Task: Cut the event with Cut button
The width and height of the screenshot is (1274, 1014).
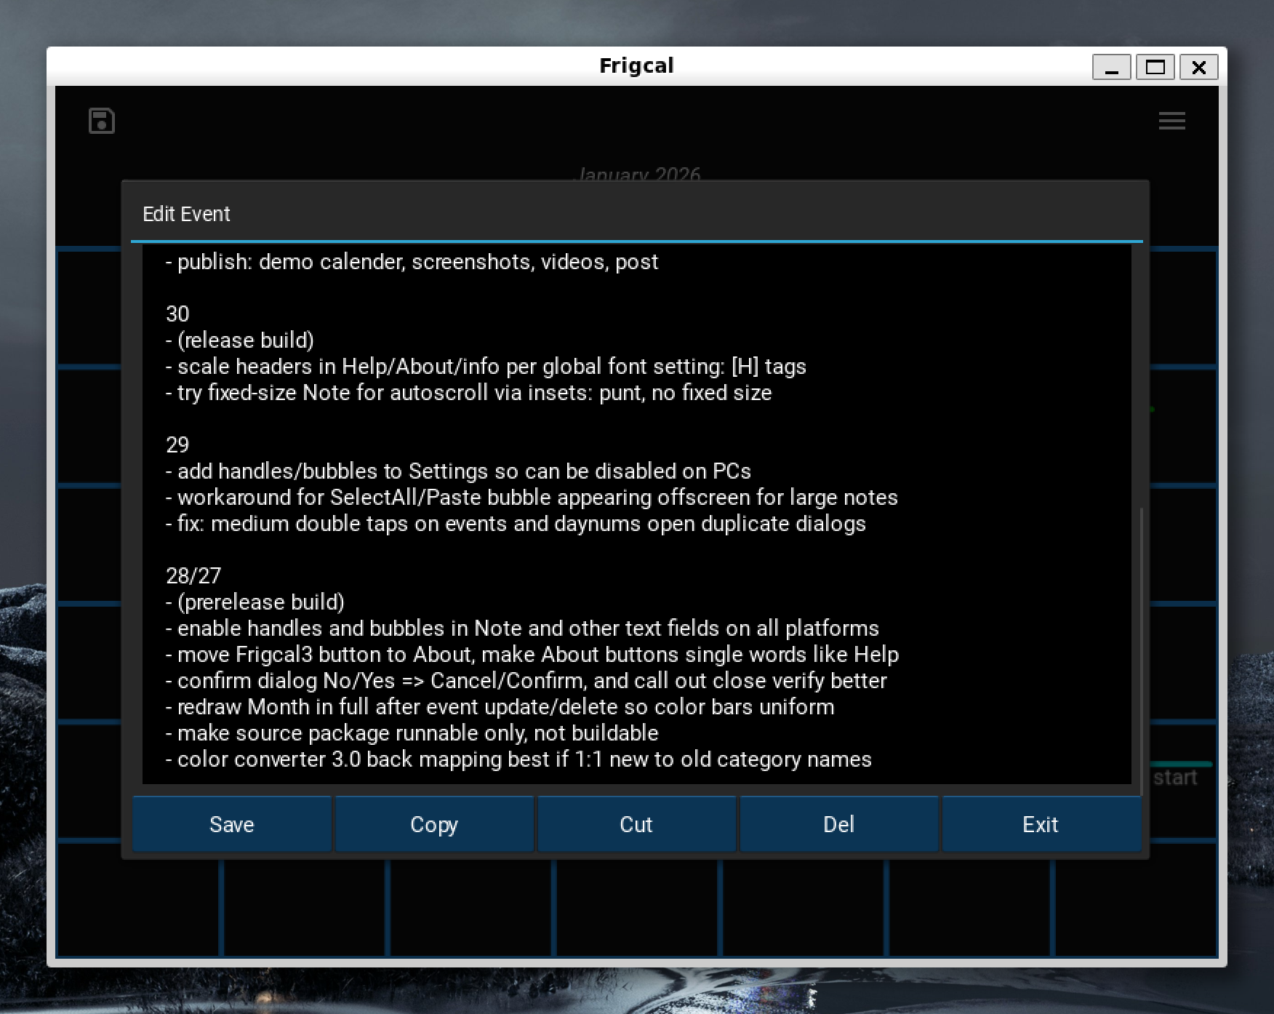Action: click(636, 824)
